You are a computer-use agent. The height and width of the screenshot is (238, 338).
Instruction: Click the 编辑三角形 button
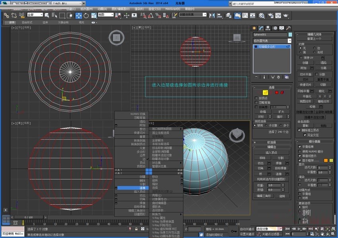pyautogui.click(x=264, y=196)
